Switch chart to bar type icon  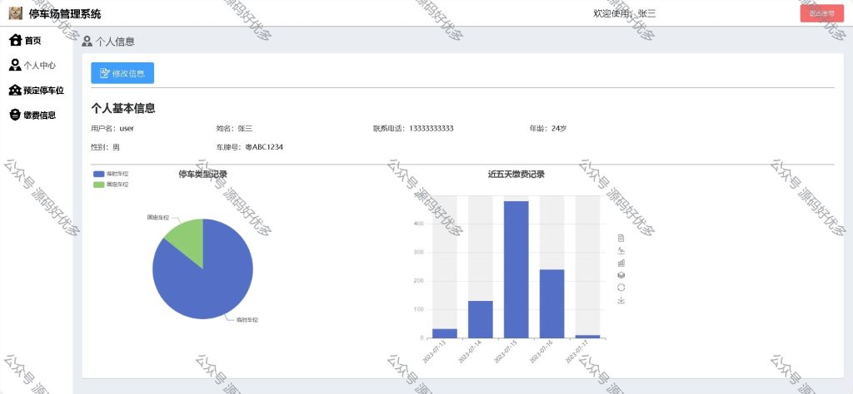point(621,263)
